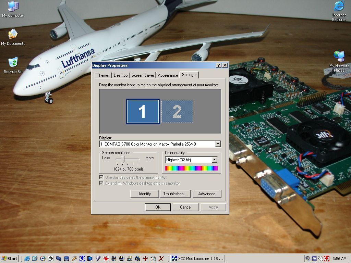The height and width of the screenshot is (263, 351).
Task: Click the '?' help button in title bar
Action: [219, 65]
